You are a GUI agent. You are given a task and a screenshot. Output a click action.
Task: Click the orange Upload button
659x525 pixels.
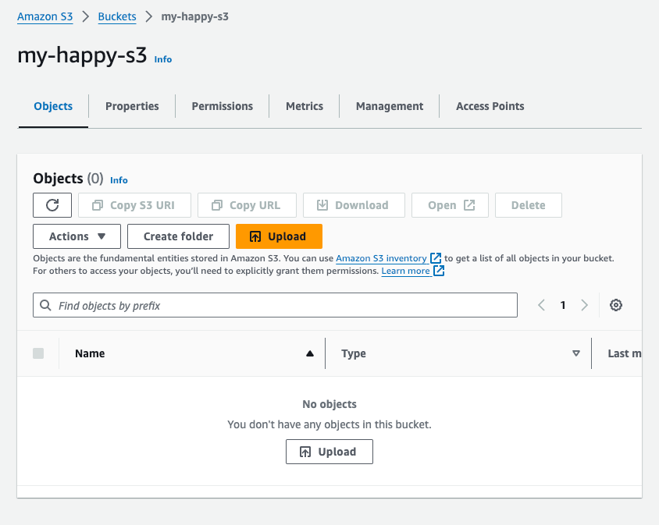coord(279,236)
